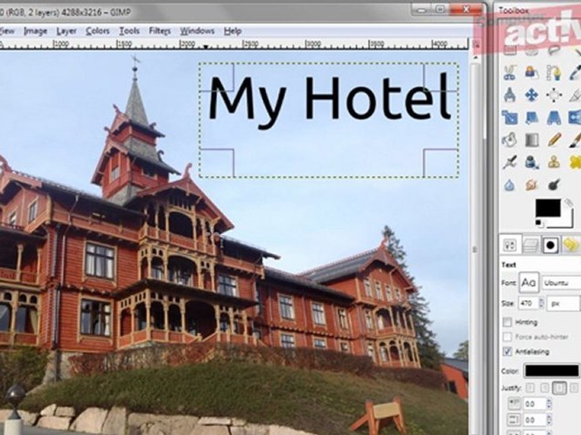The width and height of the screenshot is (581, 435).
Task: Activate the Move tool
Action: [x=532, y=95]
